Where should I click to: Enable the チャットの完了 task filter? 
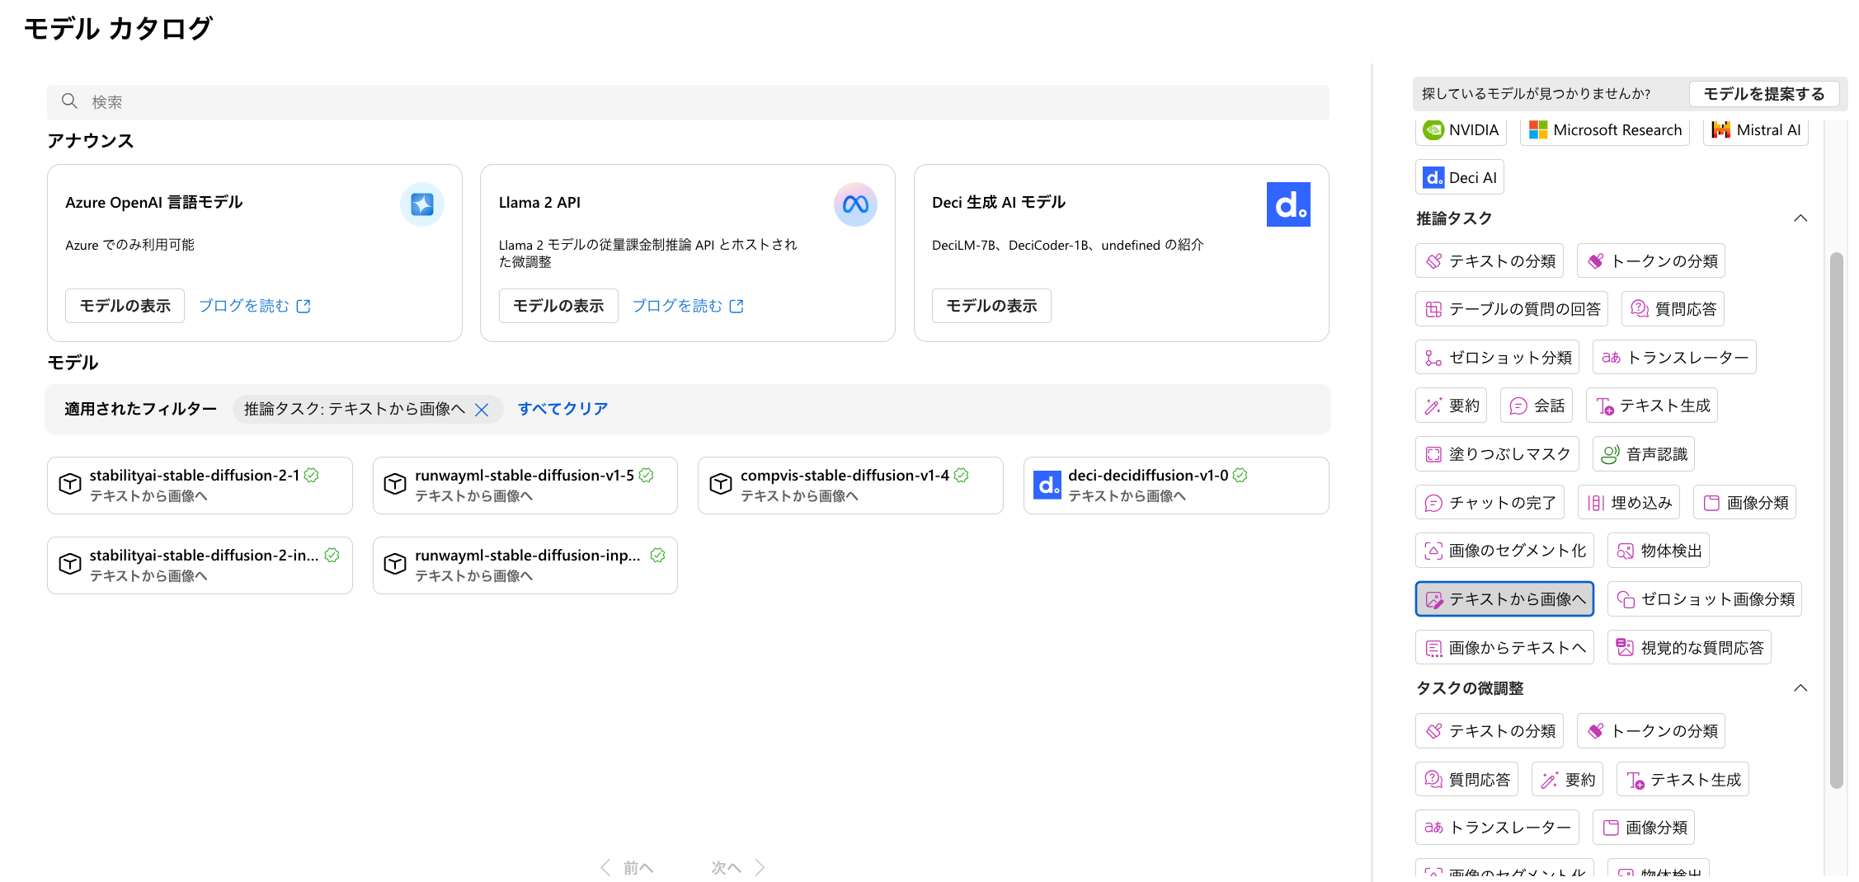coord(1490,503)
